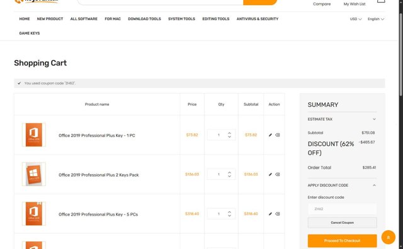Open the cart icon in the header
Screen dimensions: 403x249
pyautogui.click(x=381, y=1)
